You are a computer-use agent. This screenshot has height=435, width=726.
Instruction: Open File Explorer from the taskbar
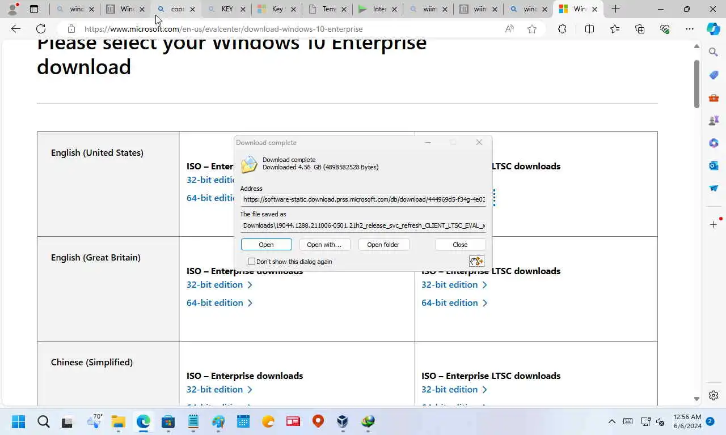click(x=118, y=421)
